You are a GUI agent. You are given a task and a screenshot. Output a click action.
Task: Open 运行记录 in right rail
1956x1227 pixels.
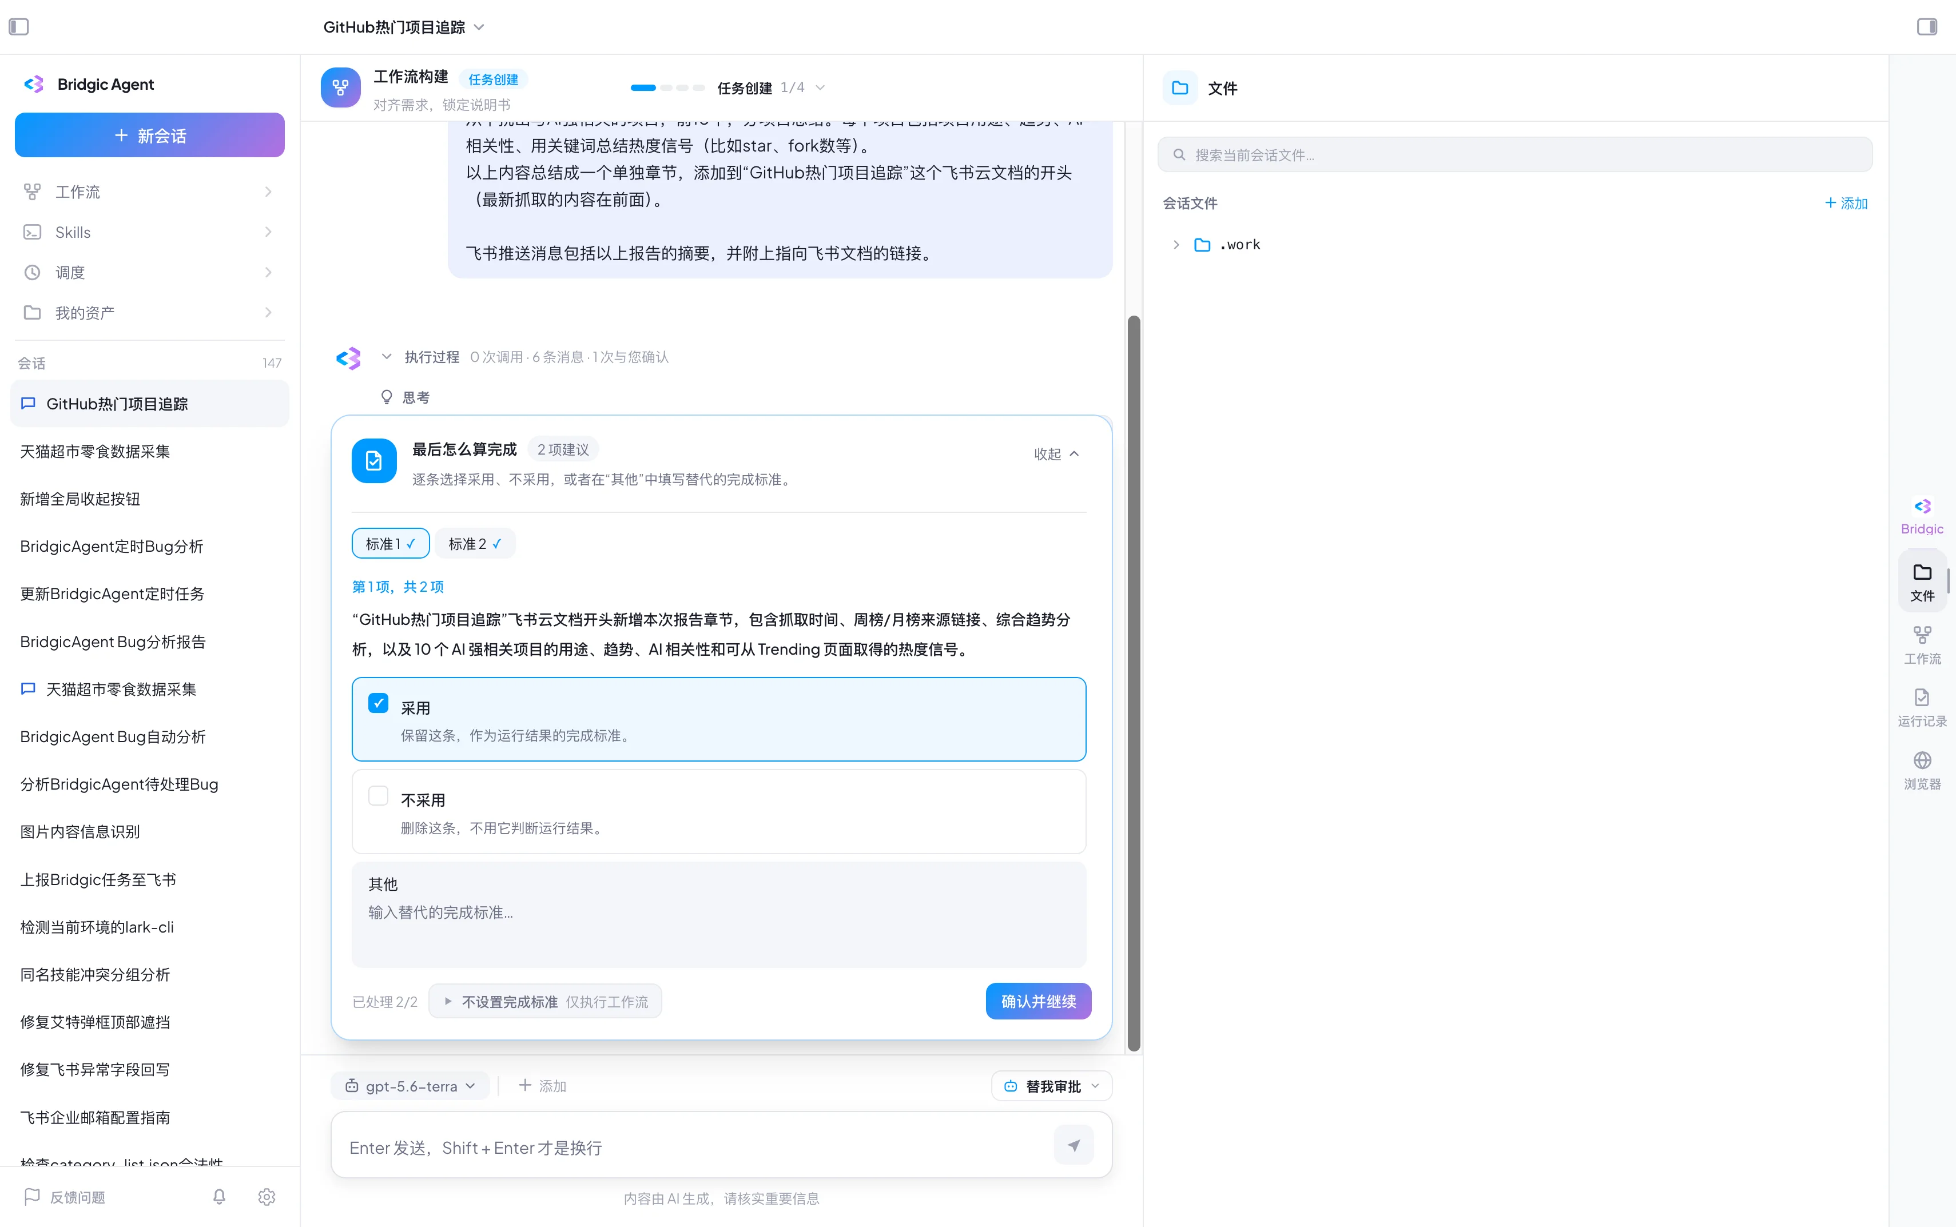pos(1922,708)
